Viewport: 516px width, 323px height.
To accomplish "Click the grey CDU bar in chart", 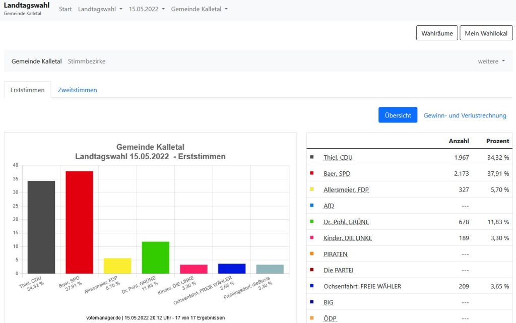I will (x=41, y=227).
